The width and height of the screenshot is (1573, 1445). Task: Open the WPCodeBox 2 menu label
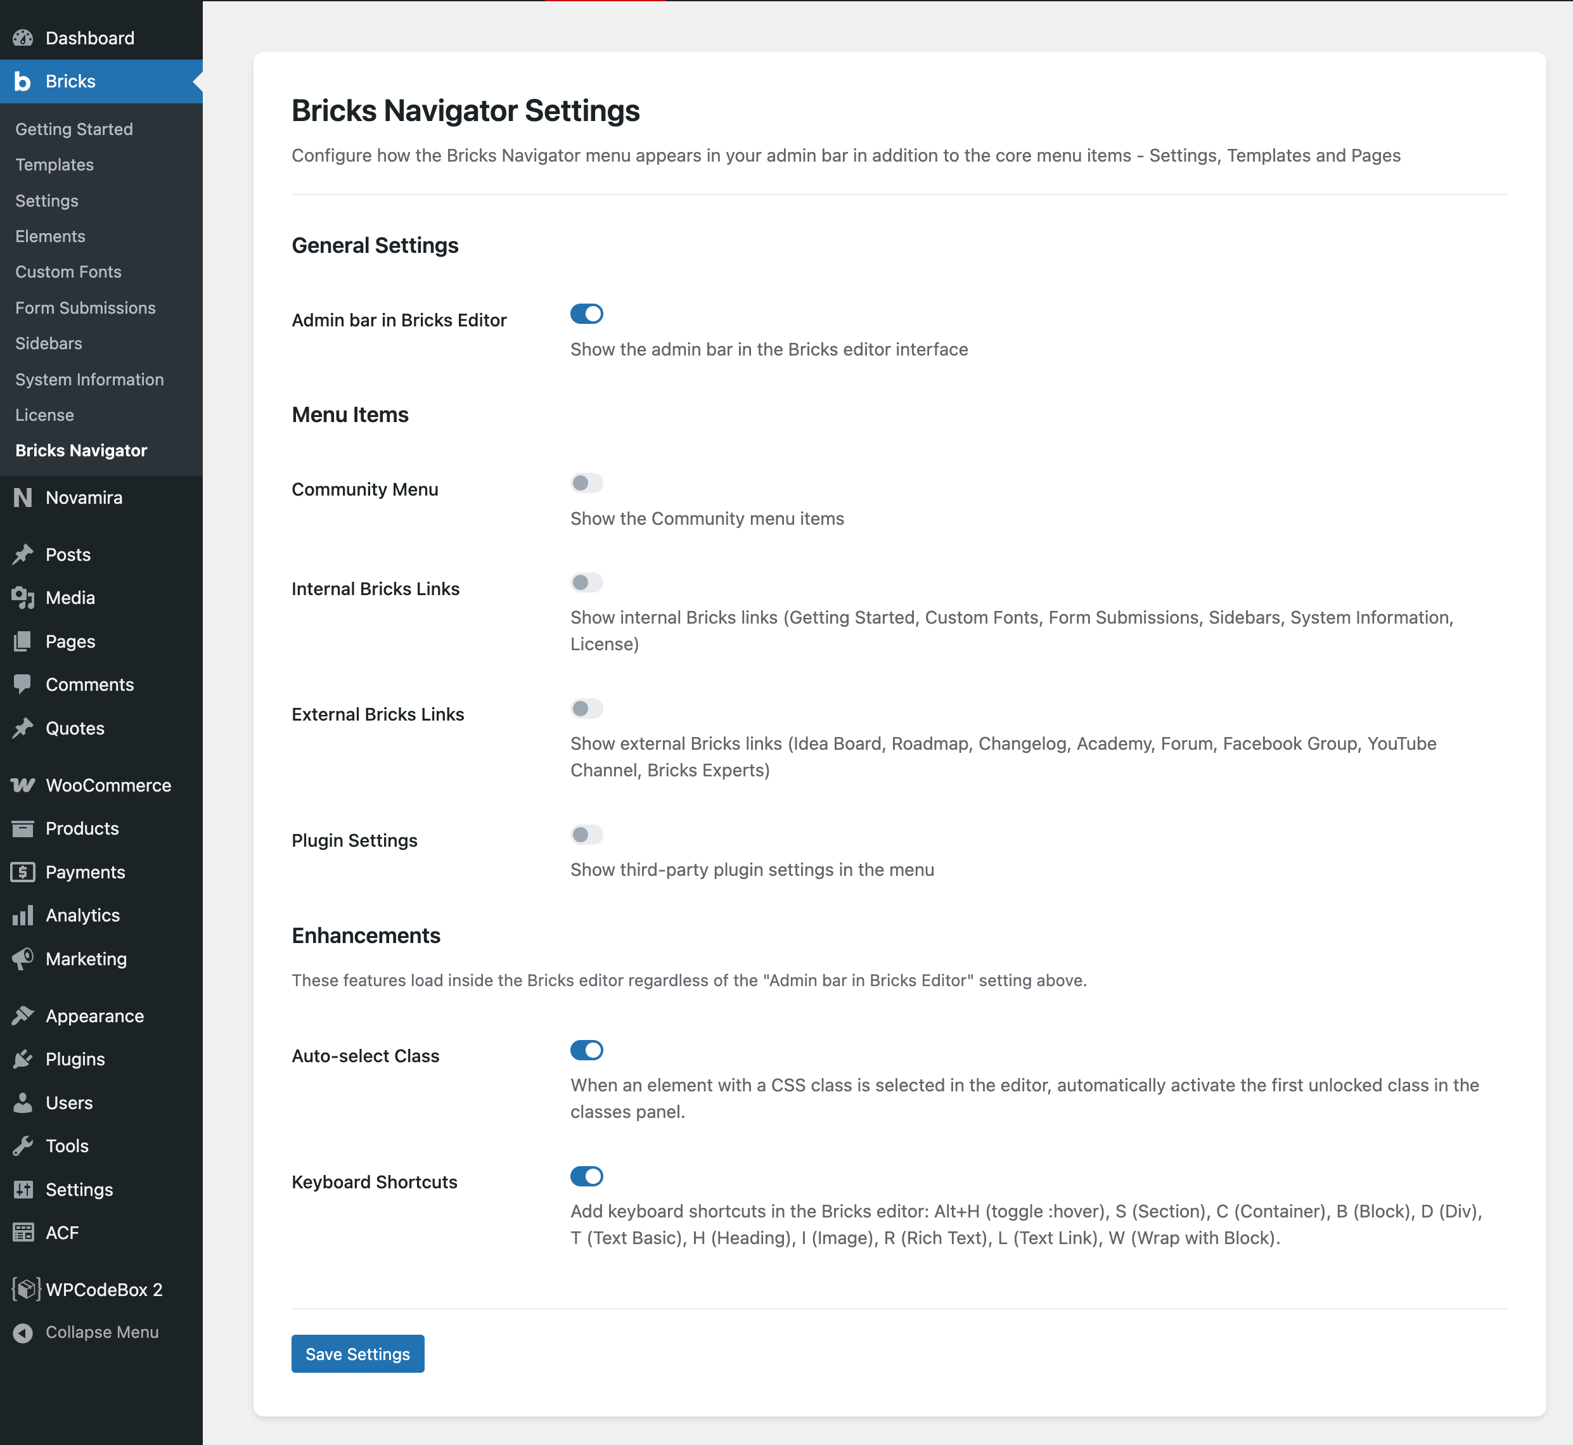point(105,1289)
